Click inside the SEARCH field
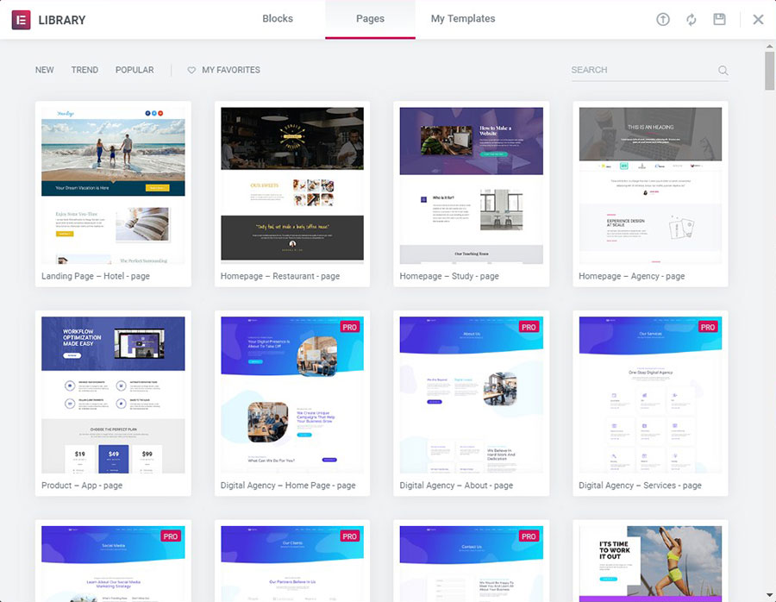The width and height of the screenshot is (776, 602). 638,70
